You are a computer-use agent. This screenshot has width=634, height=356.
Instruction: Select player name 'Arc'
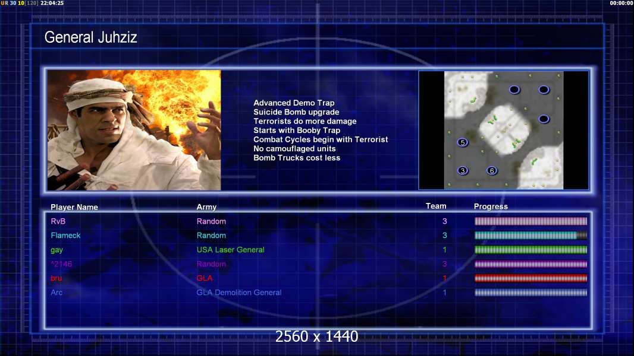57,293
